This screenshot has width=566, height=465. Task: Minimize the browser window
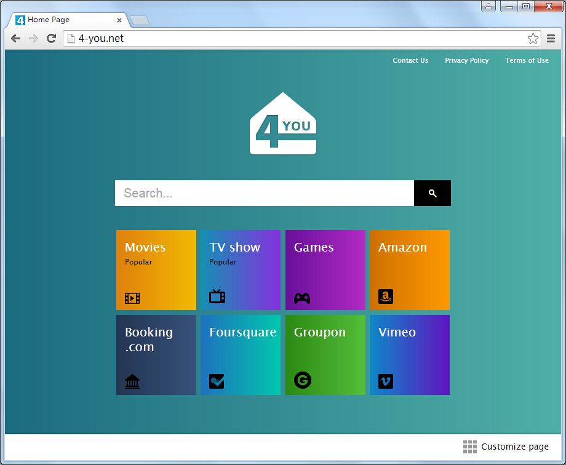click(509, 6)
